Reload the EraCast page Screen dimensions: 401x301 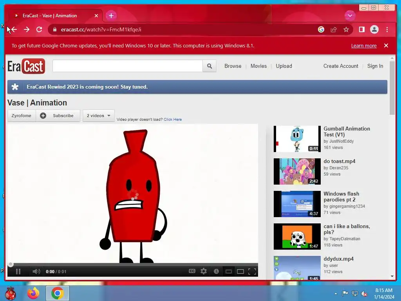click(39, 29)
